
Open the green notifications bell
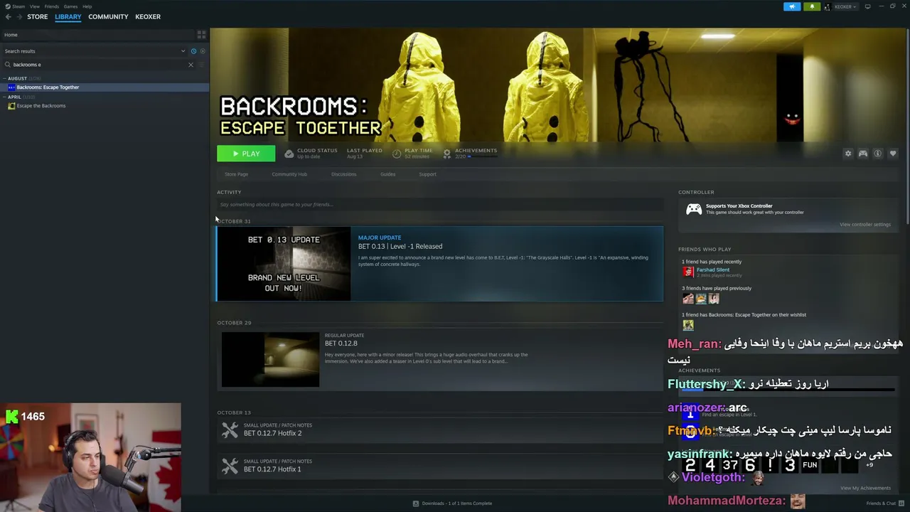pyautogui.click(x=812, y=6)
